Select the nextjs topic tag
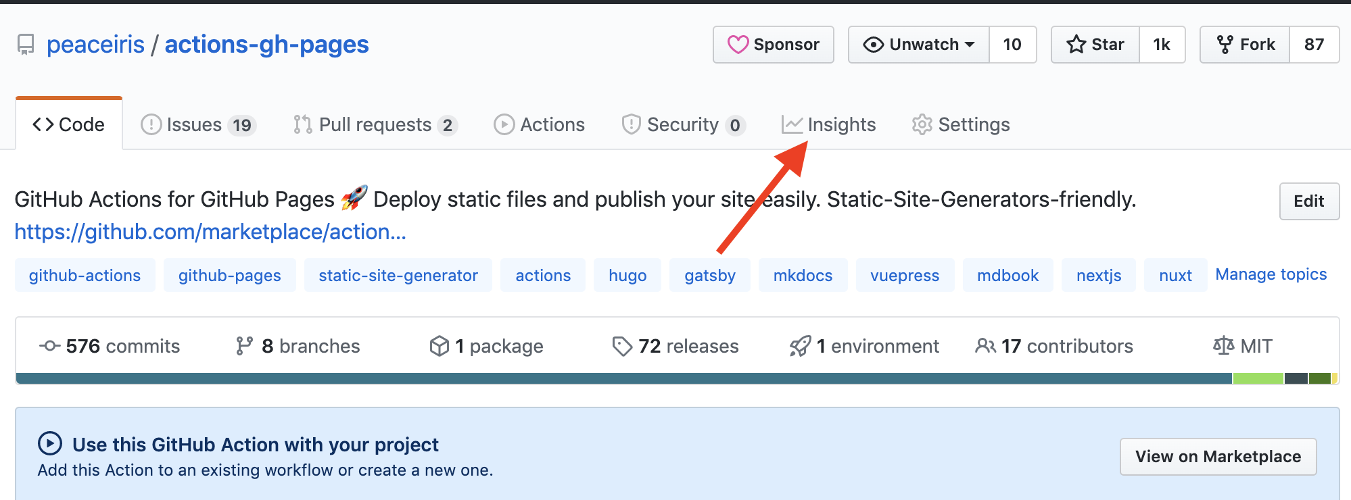 pos(1099,275)
